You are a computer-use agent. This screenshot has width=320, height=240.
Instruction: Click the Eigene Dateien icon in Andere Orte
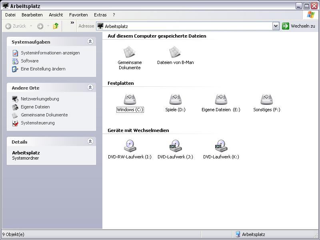click(15, 107)
